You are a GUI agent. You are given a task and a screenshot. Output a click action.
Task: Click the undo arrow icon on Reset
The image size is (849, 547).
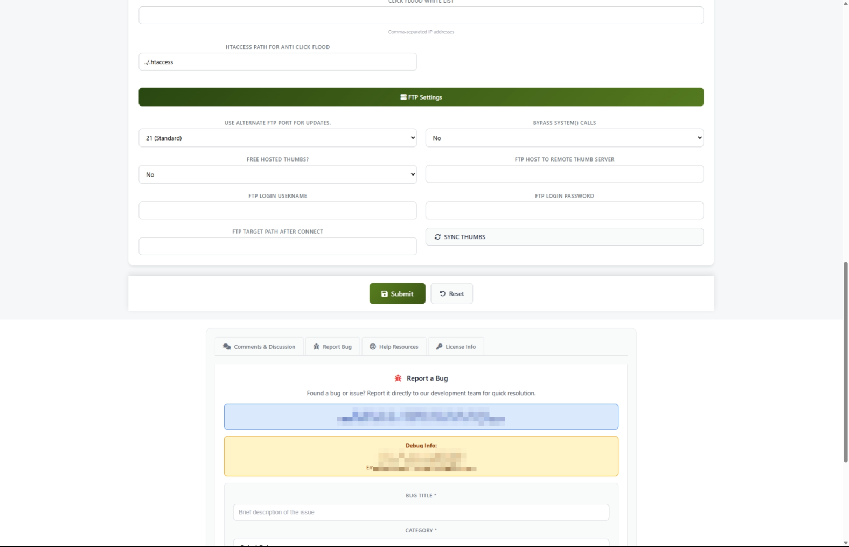pyautogui.click(x=442, y=294)
